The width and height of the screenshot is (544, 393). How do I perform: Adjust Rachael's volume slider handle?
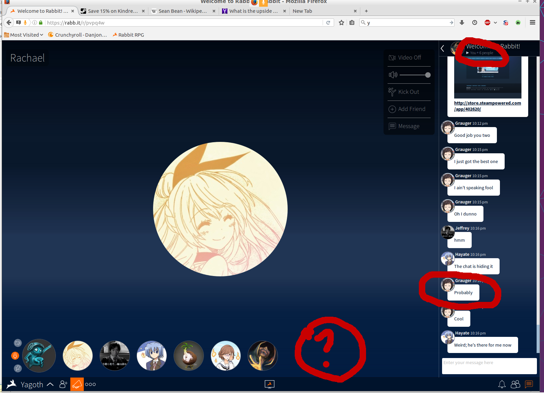point(428,75)
